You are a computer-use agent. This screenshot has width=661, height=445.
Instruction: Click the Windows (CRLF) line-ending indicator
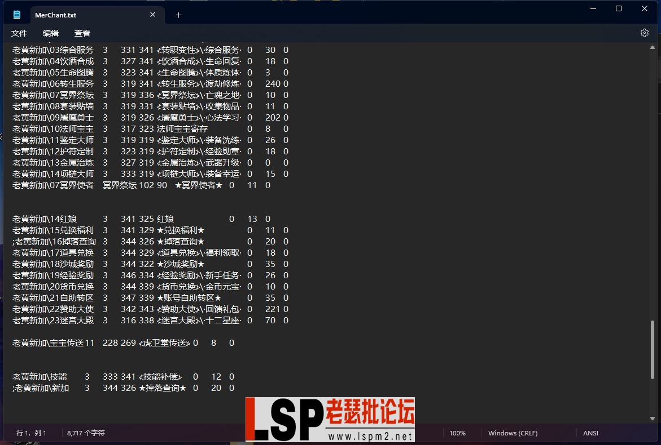(512, 433)
